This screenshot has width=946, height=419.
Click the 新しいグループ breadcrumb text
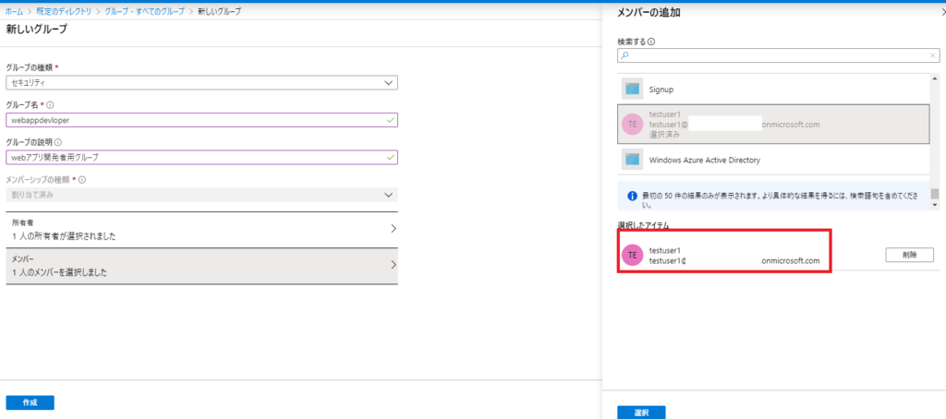point(220,11)
